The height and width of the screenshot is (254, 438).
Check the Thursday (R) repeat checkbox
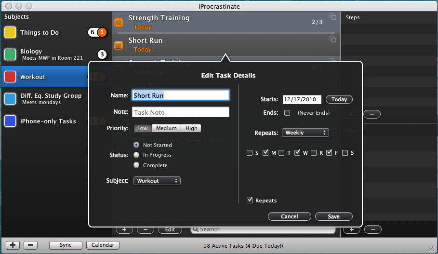pos(314,153)
